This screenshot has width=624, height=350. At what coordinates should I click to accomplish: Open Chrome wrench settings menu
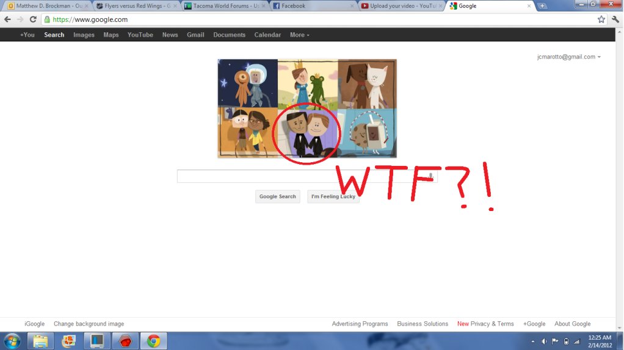click(615, 20)
